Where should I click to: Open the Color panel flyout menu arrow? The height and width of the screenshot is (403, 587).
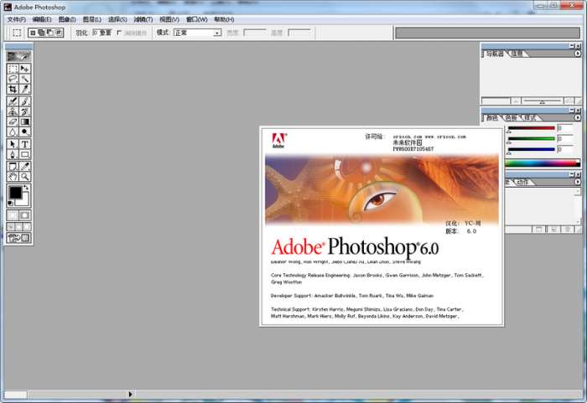tap(578, 118)
